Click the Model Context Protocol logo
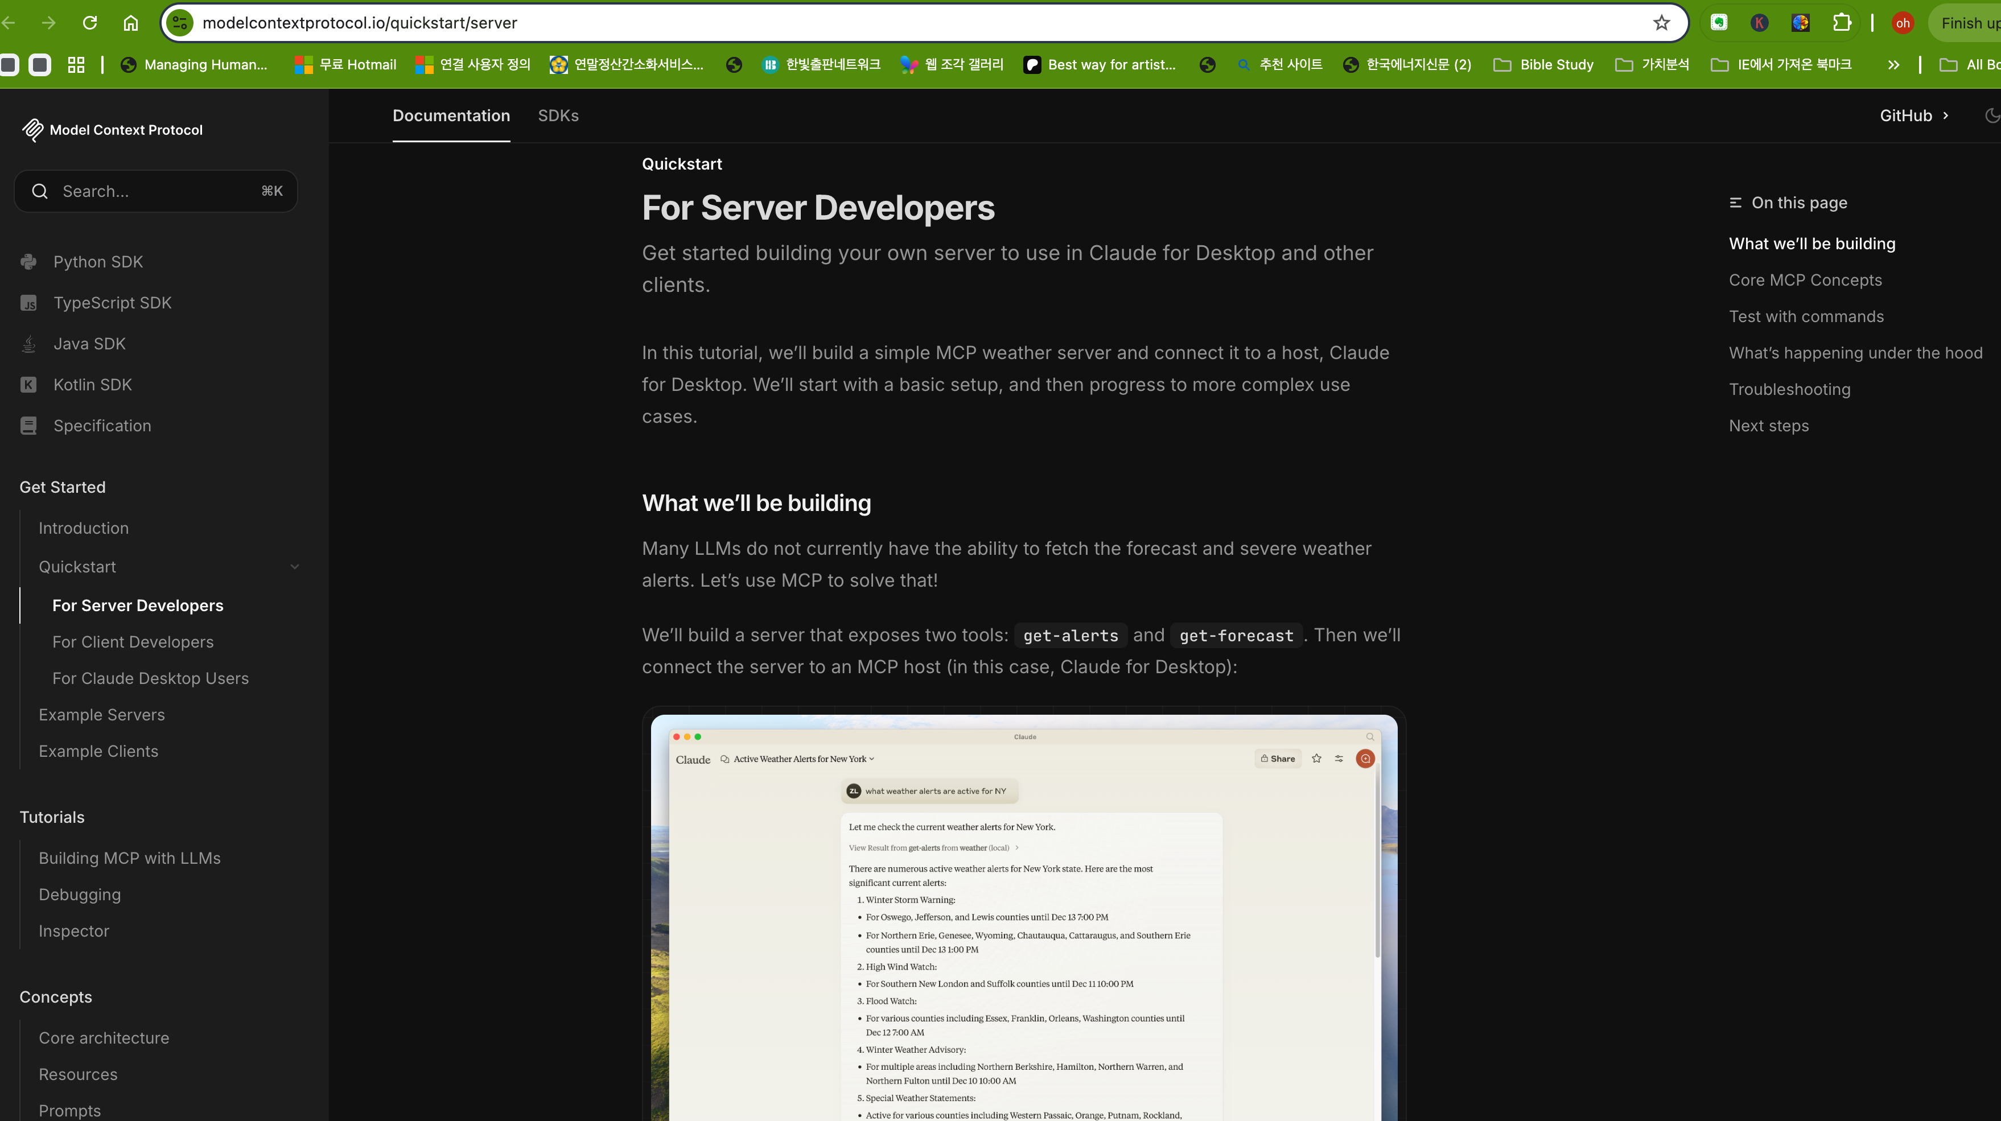Screen dimensions: 2001x1121 coord(113,130)
